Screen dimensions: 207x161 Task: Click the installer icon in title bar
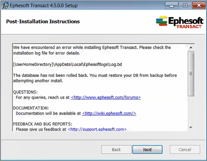pos(5,6)
